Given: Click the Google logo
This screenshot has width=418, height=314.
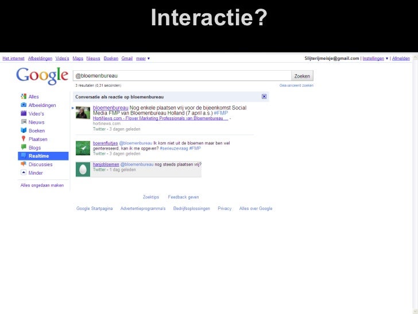Looking at the screenshot, I should point(42,76).
